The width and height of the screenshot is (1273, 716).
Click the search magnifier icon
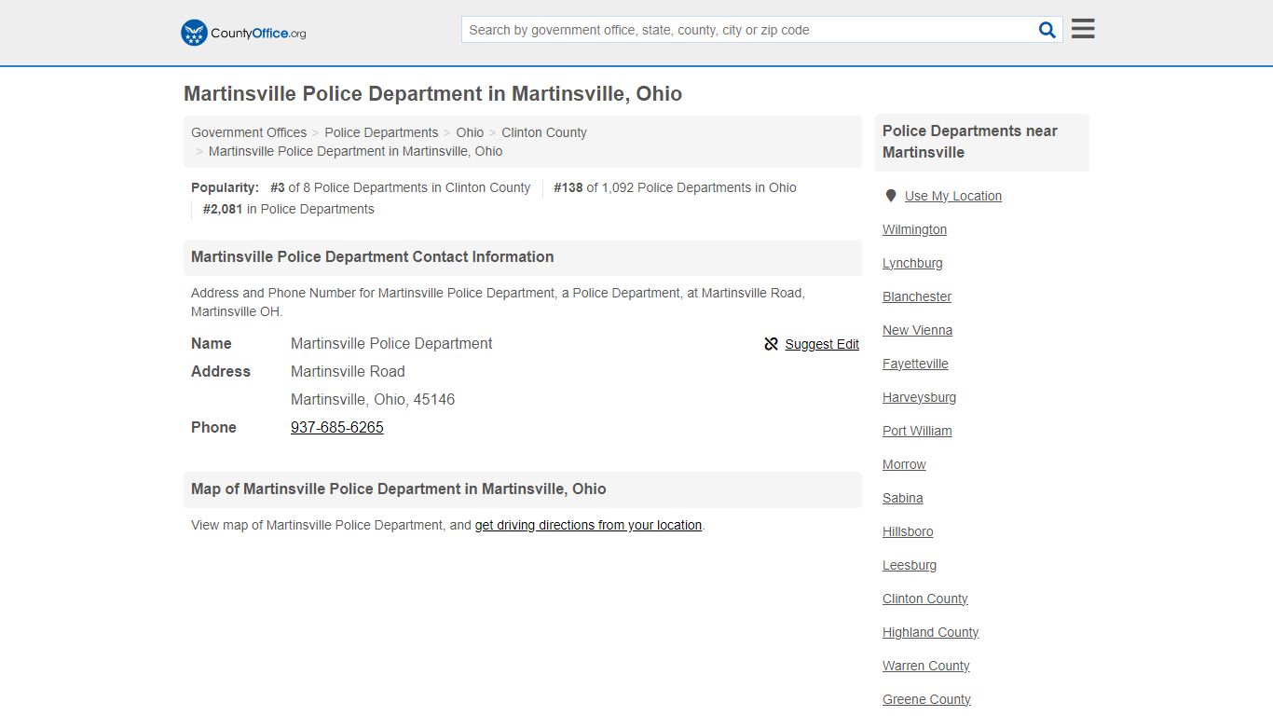[1047, 30]
